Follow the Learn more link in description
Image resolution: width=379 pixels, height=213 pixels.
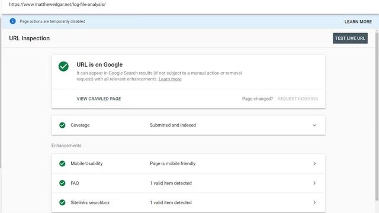click(x=170, y=79)
